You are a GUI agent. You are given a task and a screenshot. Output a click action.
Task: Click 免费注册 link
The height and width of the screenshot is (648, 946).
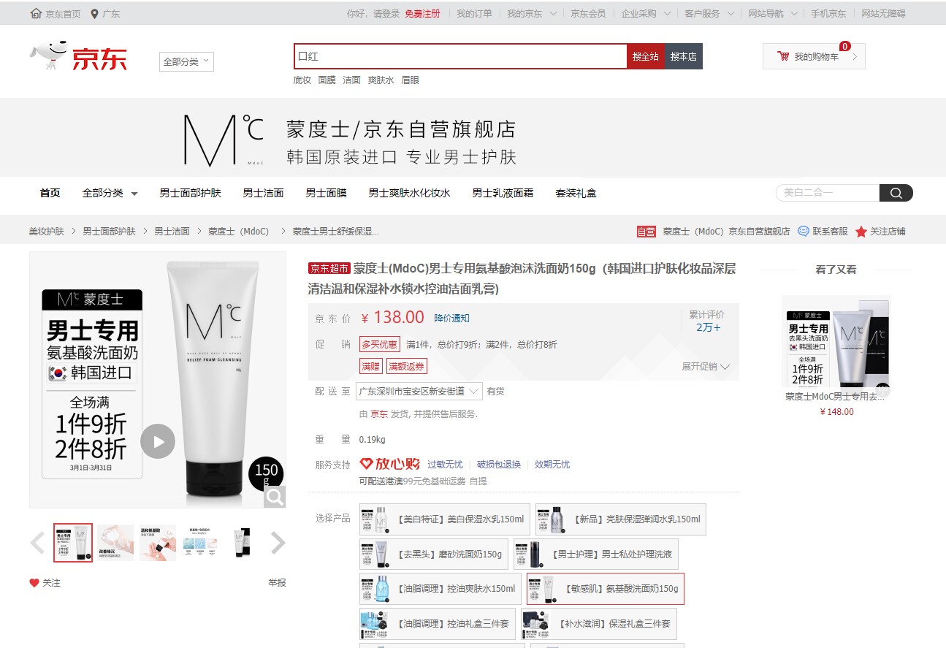click(x=422, y=14)
